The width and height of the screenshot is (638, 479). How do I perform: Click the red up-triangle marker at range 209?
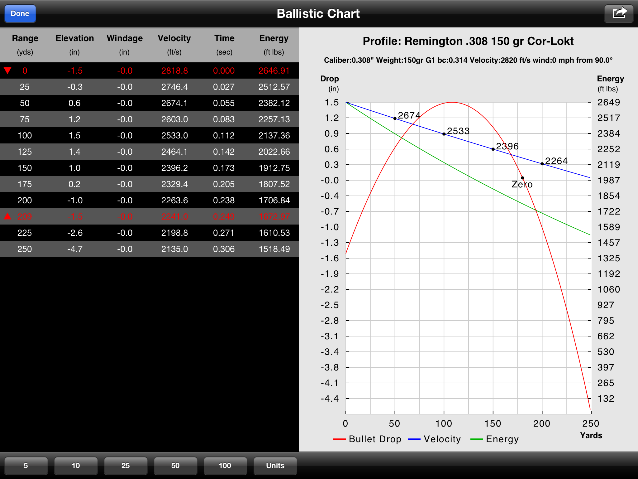pos(7,216)
